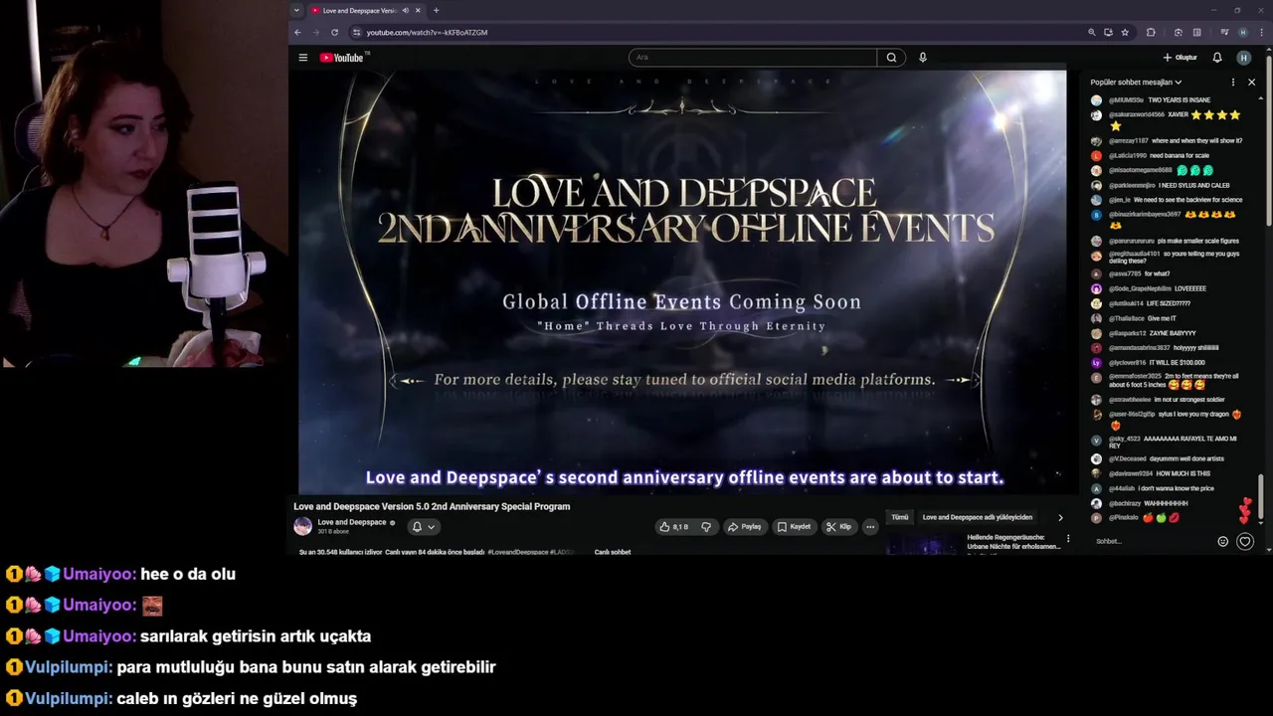The width and height of the screenshot is (1273, 716).
Task: Open live chat options three-dot menu
Action: coord(1233,83)
